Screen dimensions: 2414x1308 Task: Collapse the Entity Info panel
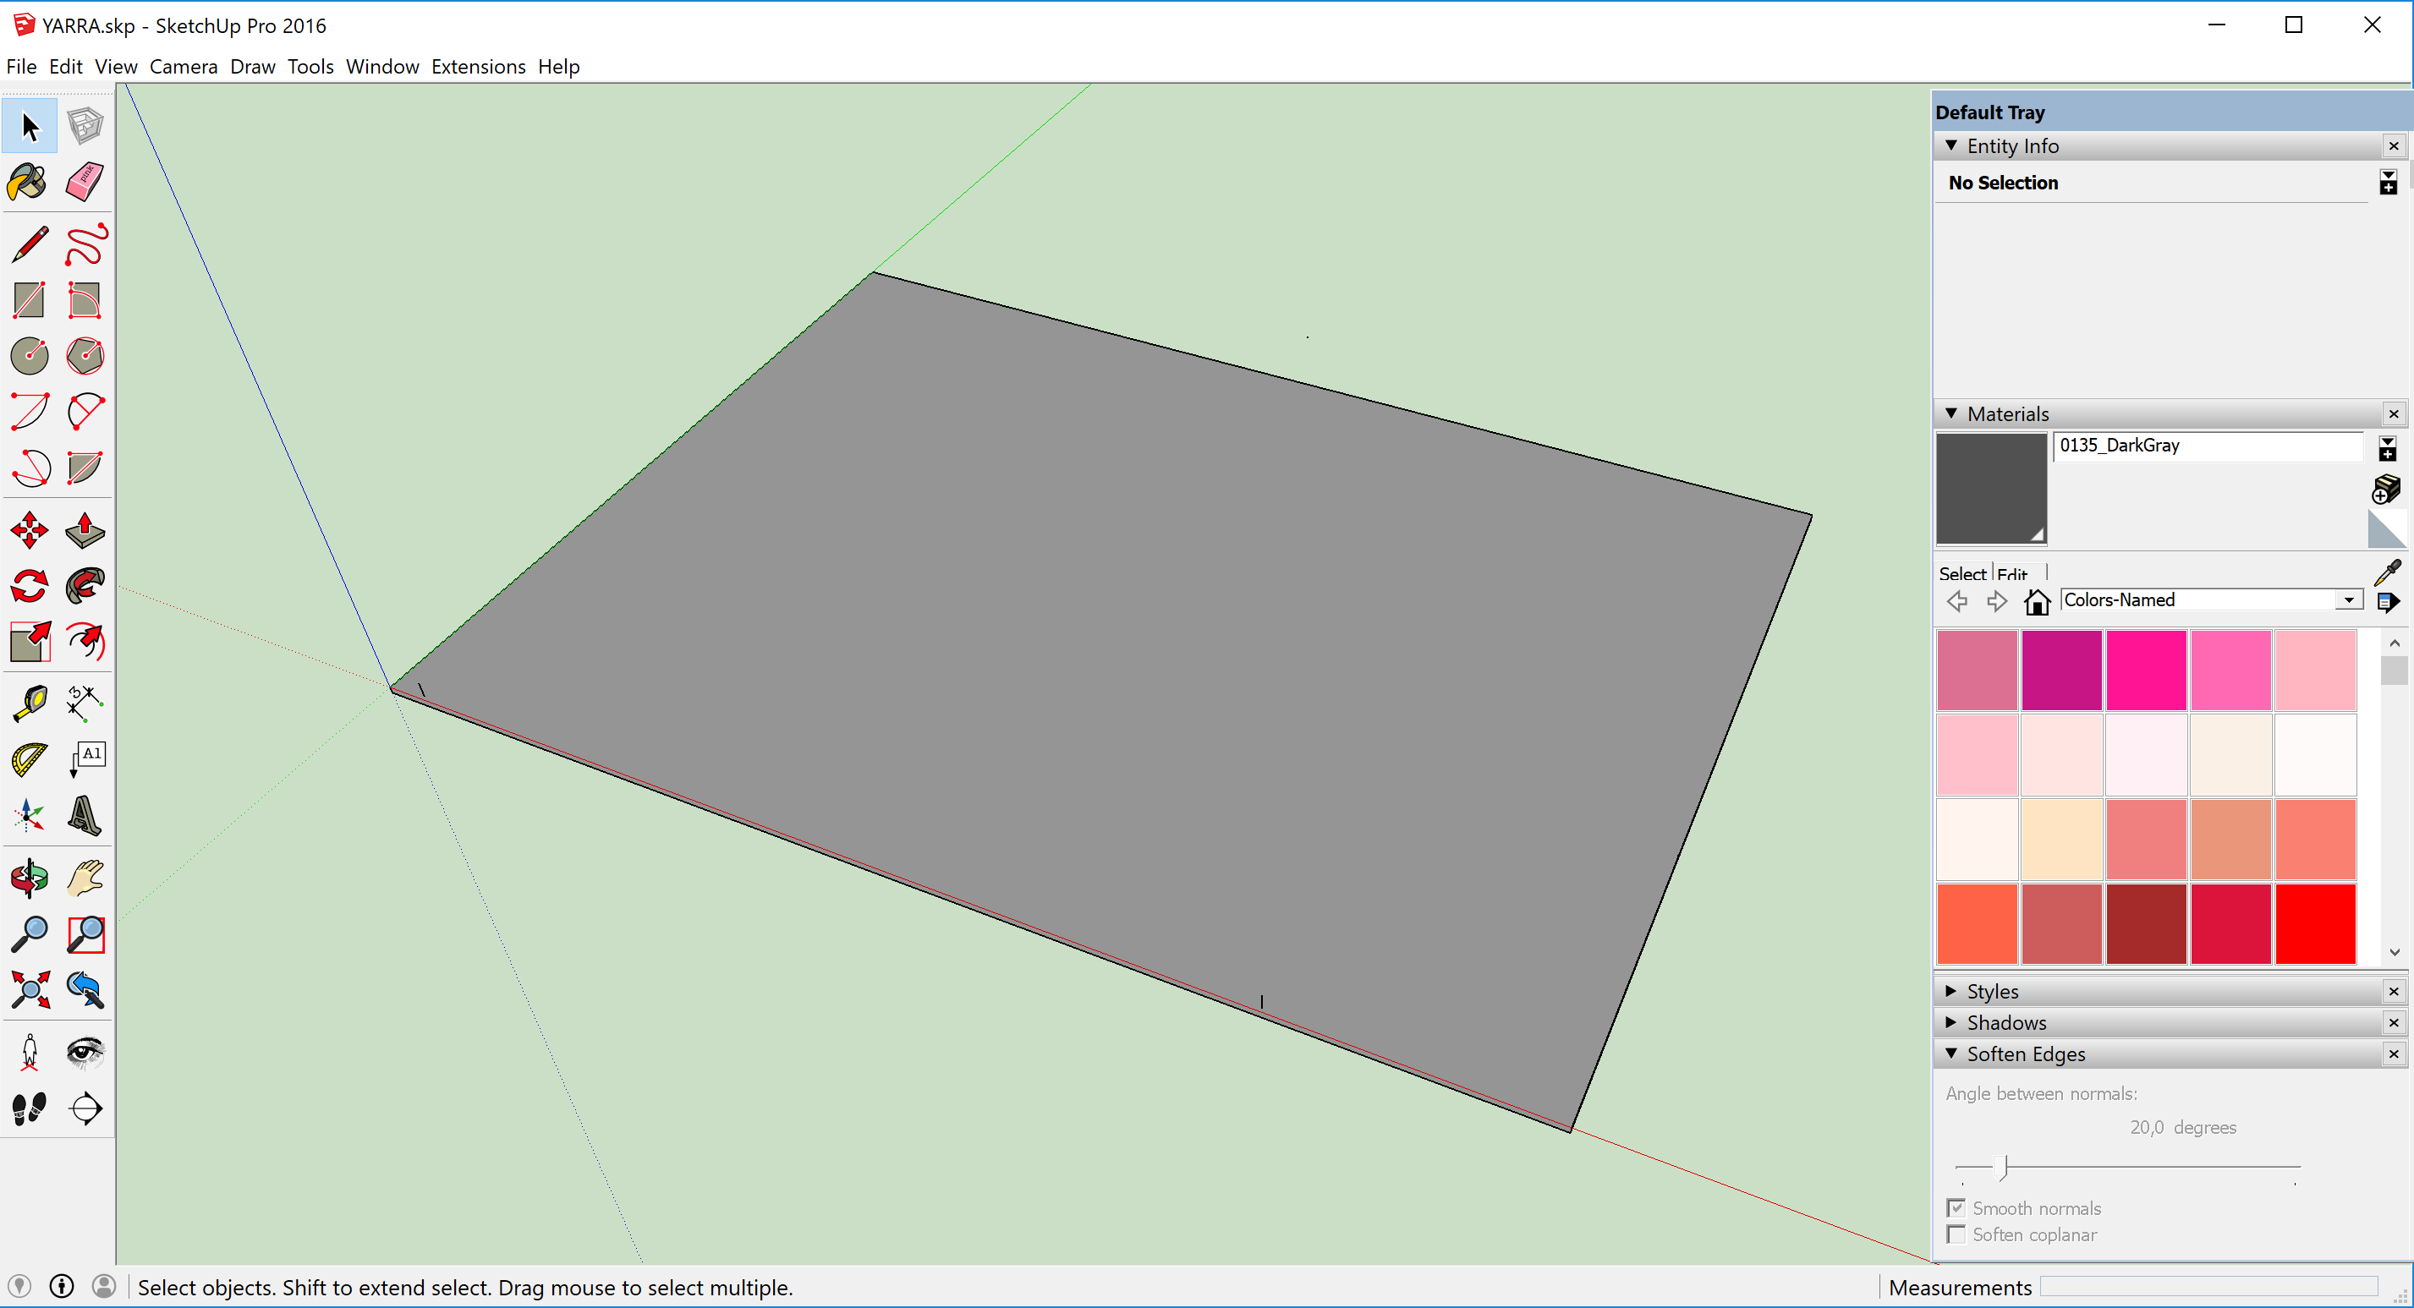pyautogui.click(x=1951, y=145)
